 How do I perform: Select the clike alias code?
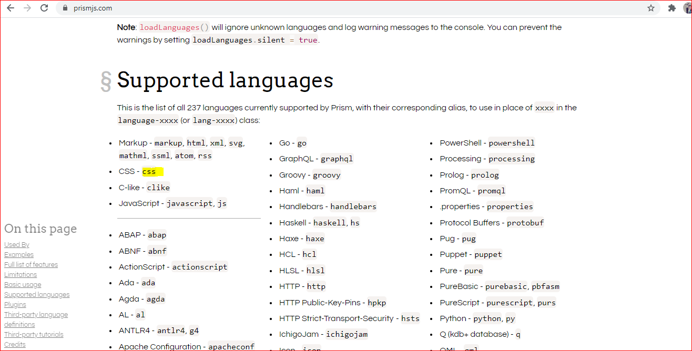pos(158,188)
